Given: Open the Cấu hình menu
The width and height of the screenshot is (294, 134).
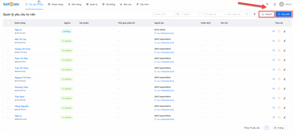Looking at the screenshot, I should pyautogui.click(x=142, y=4).
